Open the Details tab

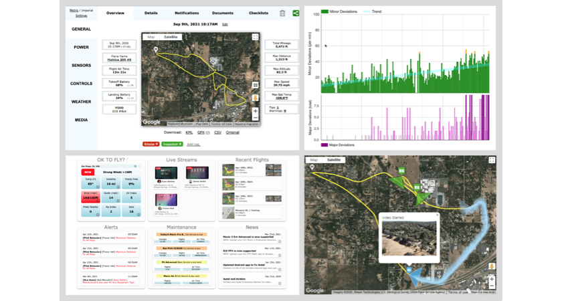(x=151, y=13)
